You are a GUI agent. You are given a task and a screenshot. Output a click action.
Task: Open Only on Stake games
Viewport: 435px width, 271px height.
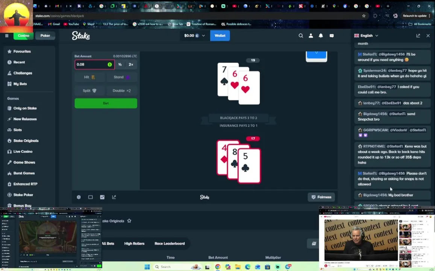tap(29, 108)
